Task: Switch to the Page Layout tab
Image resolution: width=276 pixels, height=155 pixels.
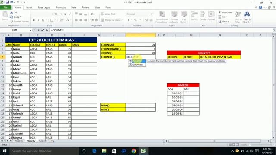Action: click(x=44, y=7)
